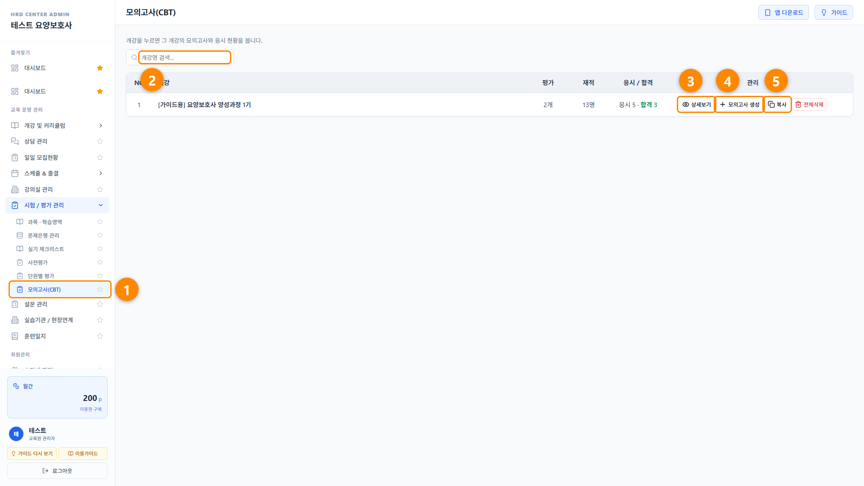Click the 개강명 검색 input field

pos(184,58)
